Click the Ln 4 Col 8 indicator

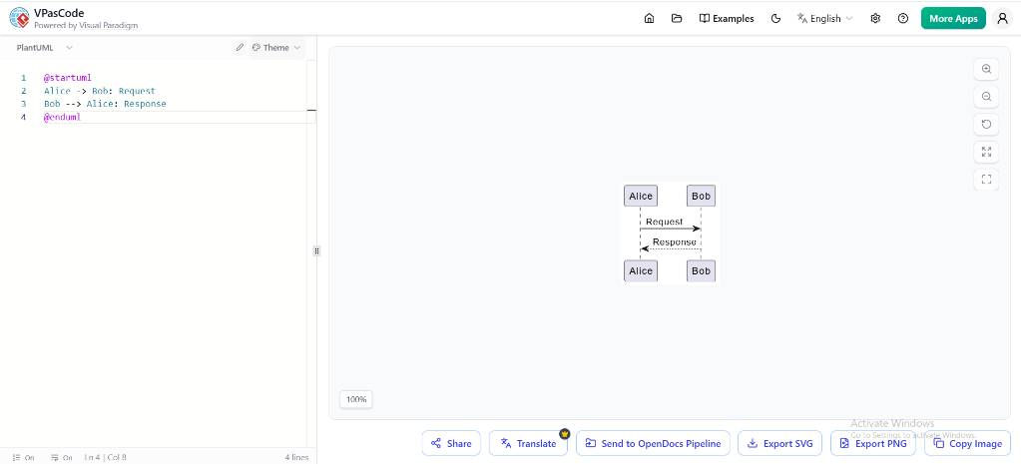pyautogui.click(x=106, y=457)
